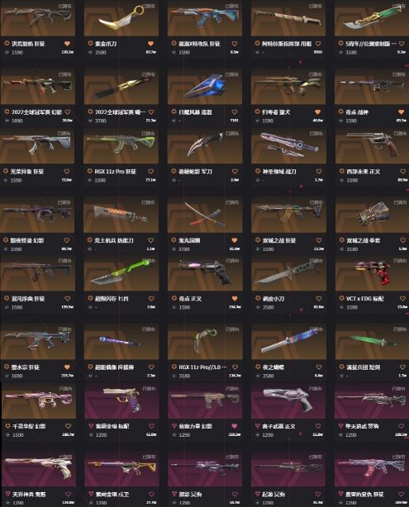Click tier icon beside RGX 11z Pro//3.0

(174, 367)
